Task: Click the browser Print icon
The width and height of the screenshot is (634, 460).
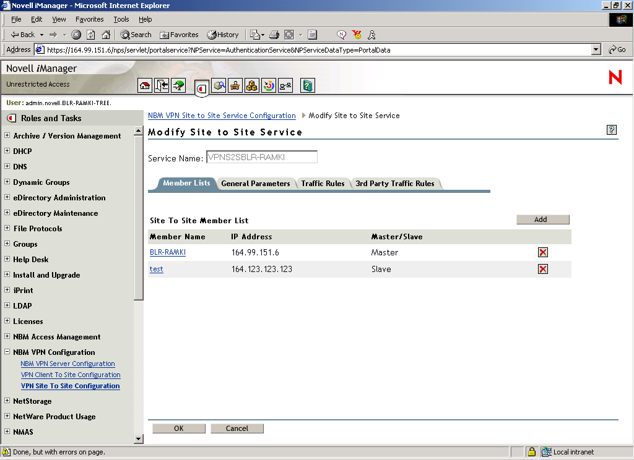Action: point(274,35)
